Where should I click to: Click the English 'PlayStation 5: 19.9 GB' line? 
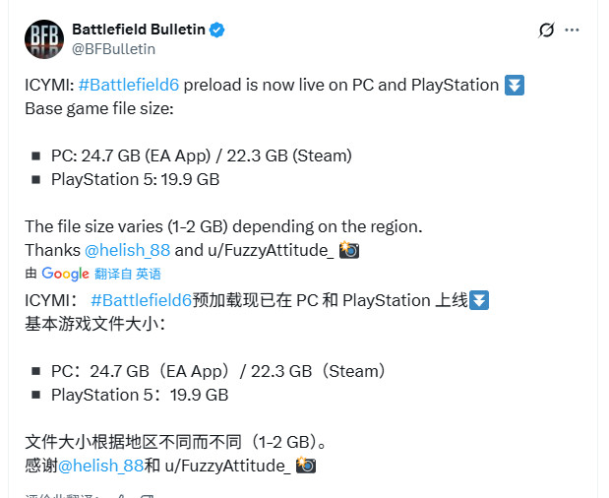135,179
